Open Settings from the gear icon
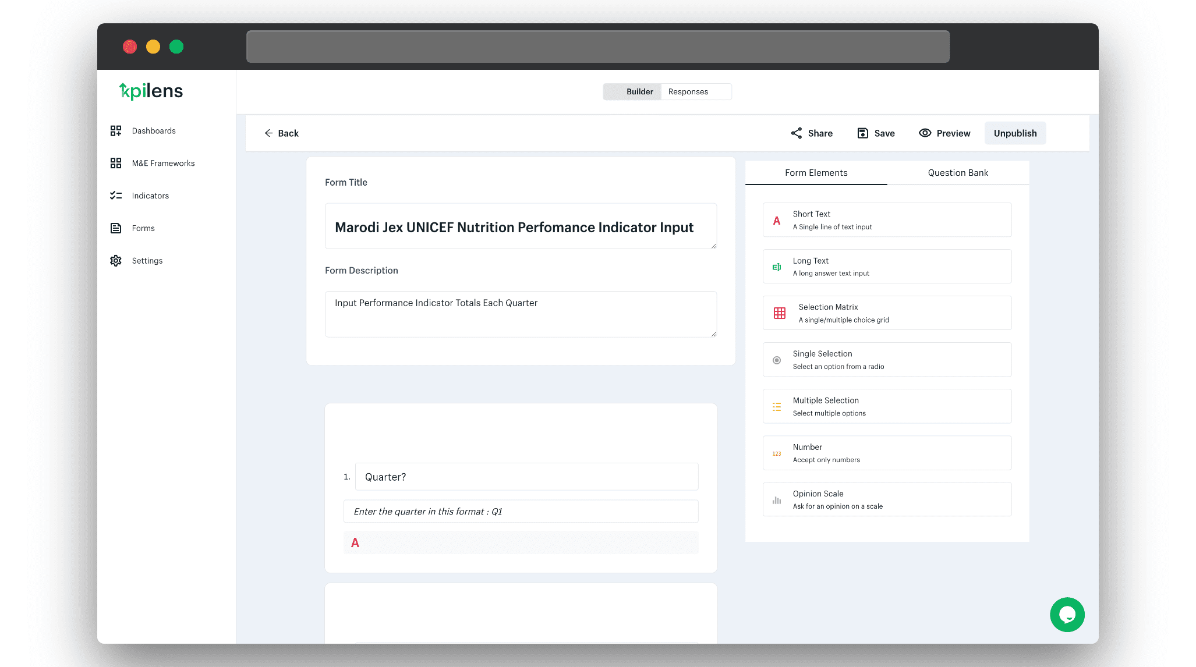 116,261
